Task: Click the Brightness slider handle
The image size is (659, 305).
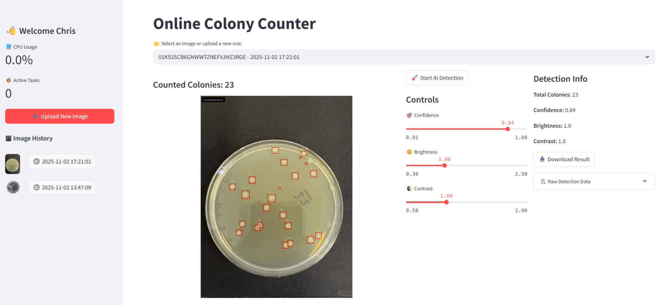Action: (444, 165)
